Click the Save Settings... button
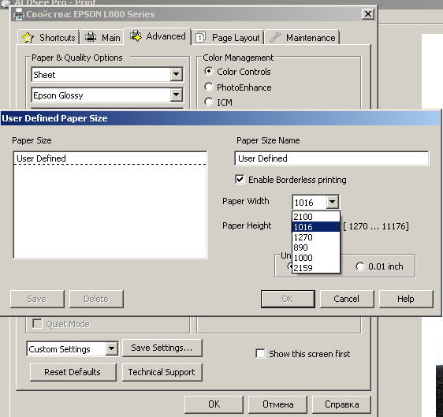The width and height of the screenshot is (443, 417). click(162, 348)
